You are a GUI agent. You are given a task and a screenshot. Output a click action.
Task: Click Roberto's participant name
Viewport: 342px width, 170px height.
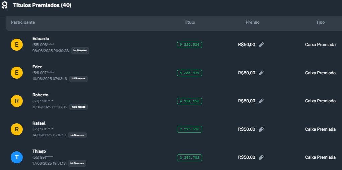[40, 95]
